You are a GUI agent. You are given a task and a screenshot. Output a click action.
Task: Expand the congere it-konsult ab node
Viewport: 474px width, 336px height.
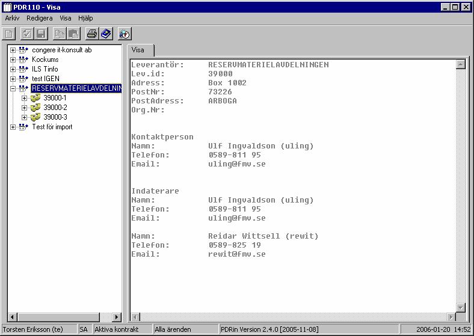(13, 50)
